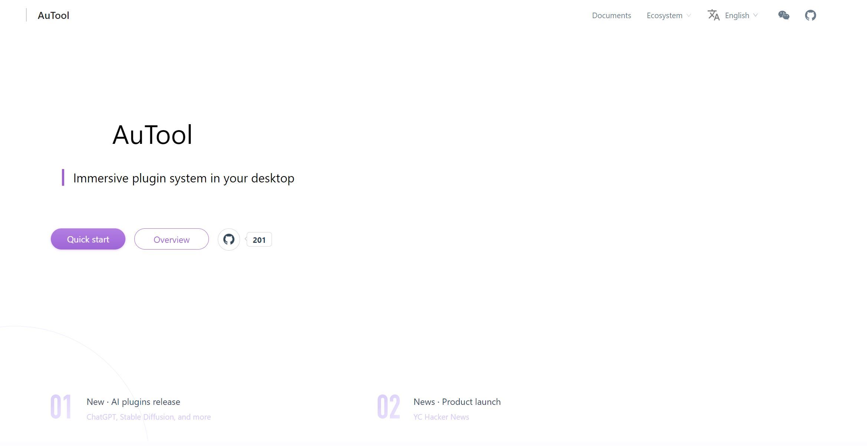Screen dimensions: 867x446
Task: Click the AuTool logo text in header
Action: [53, 16]
